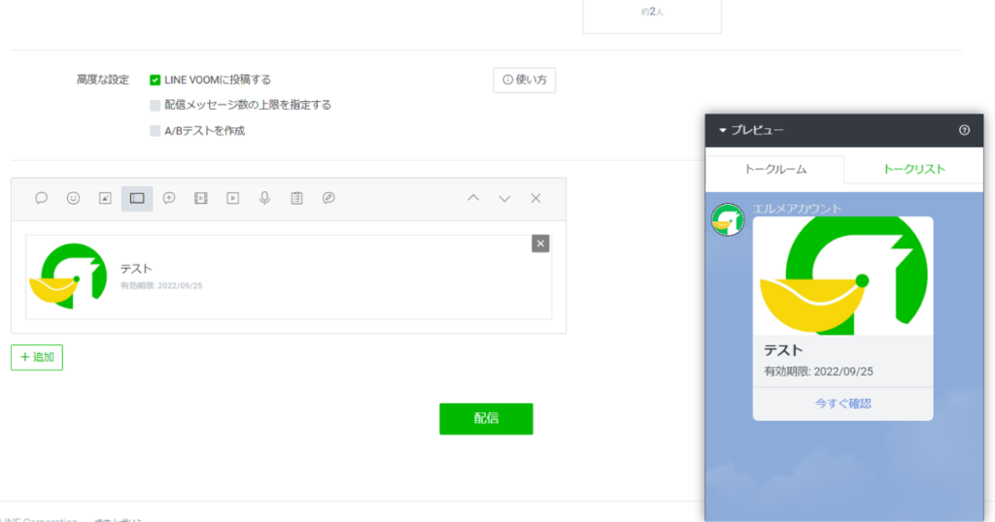Enable A/Bテストを作成 checkbox
Screen dimensions: 995x522
154,131
